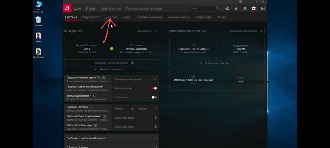Viewport: 330px width, 148px height.
Task: Expand the О Radeon Software row
Action: point(112,147)
